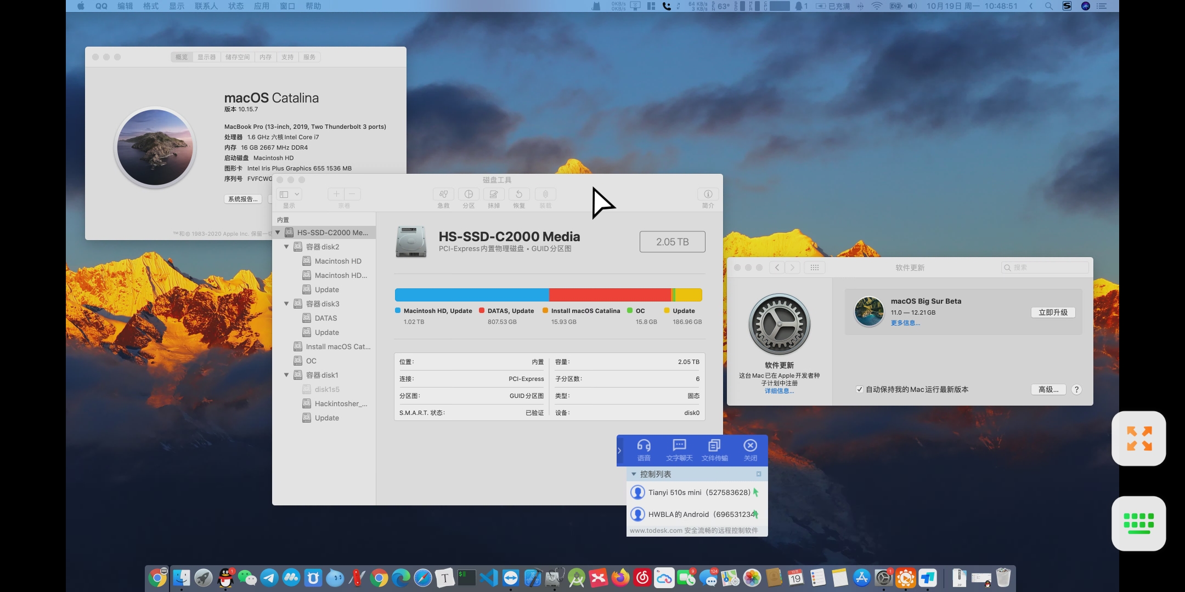Toggle automatically keep my Mac up to date
This screenshot has height=592, width=1185.
859,389
